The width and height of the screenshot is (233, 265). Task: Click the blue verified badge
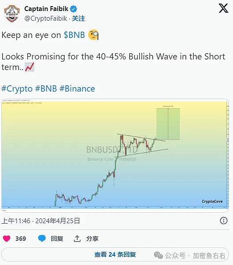click(x=74, y=9)
